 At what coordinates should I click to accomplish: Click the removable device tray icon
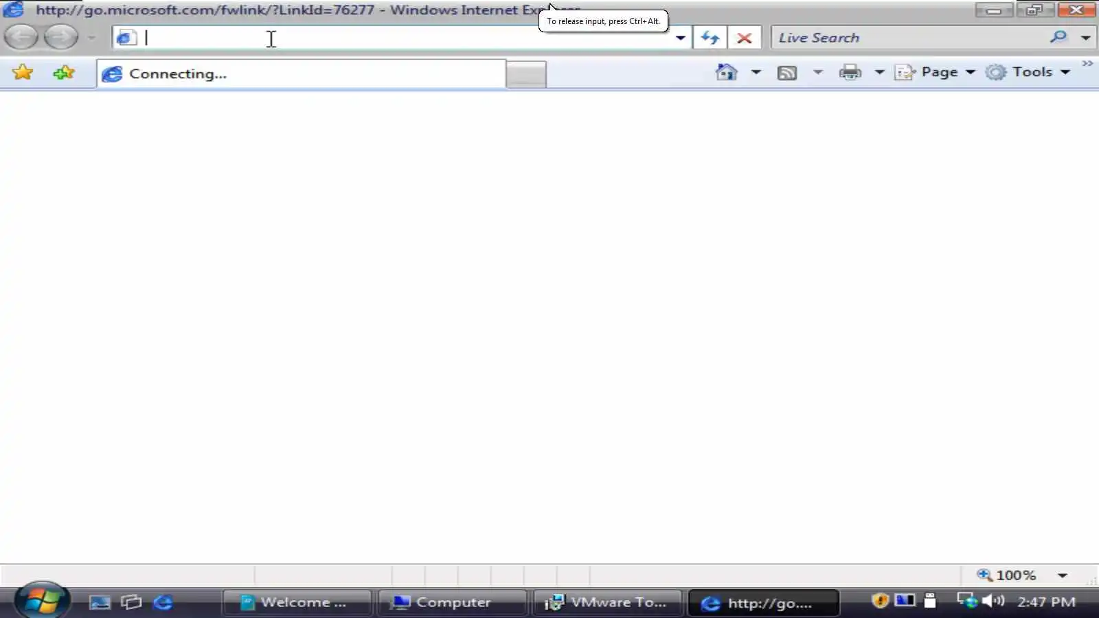pyautogui.click(x=930, y=601)
